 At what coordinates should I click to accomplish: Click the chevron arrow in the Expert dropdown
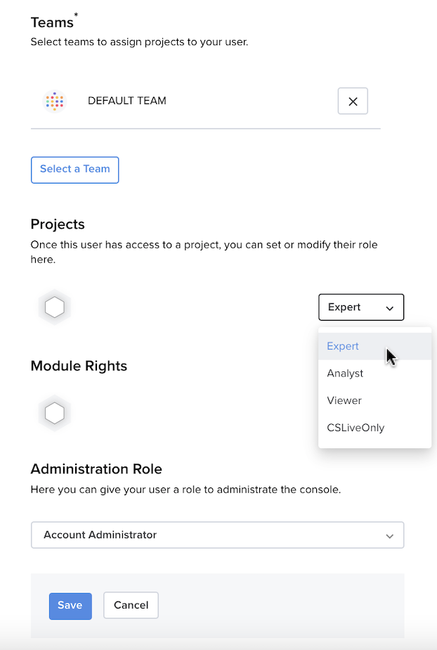pos(389,308)
